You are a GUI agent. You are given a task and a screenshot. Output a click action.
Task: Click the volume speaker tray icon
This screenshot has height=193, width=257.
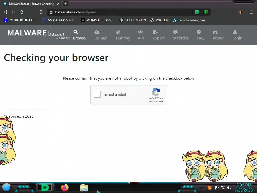[229, 187]
